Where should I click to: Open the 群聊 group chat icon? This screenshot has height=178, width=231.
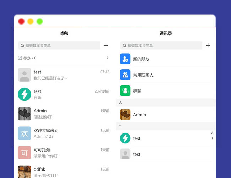(x=125, y=91)
